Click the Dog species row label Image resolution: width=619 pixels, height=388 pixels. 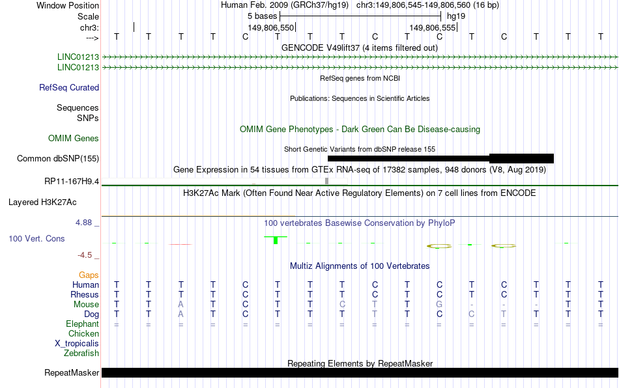[91, 314]
